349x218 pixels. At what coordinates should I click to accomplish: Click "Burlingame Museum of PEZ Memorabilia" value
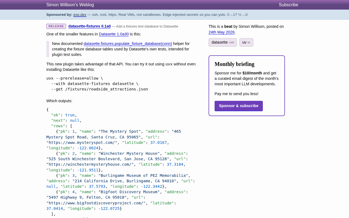pos(143,175)
